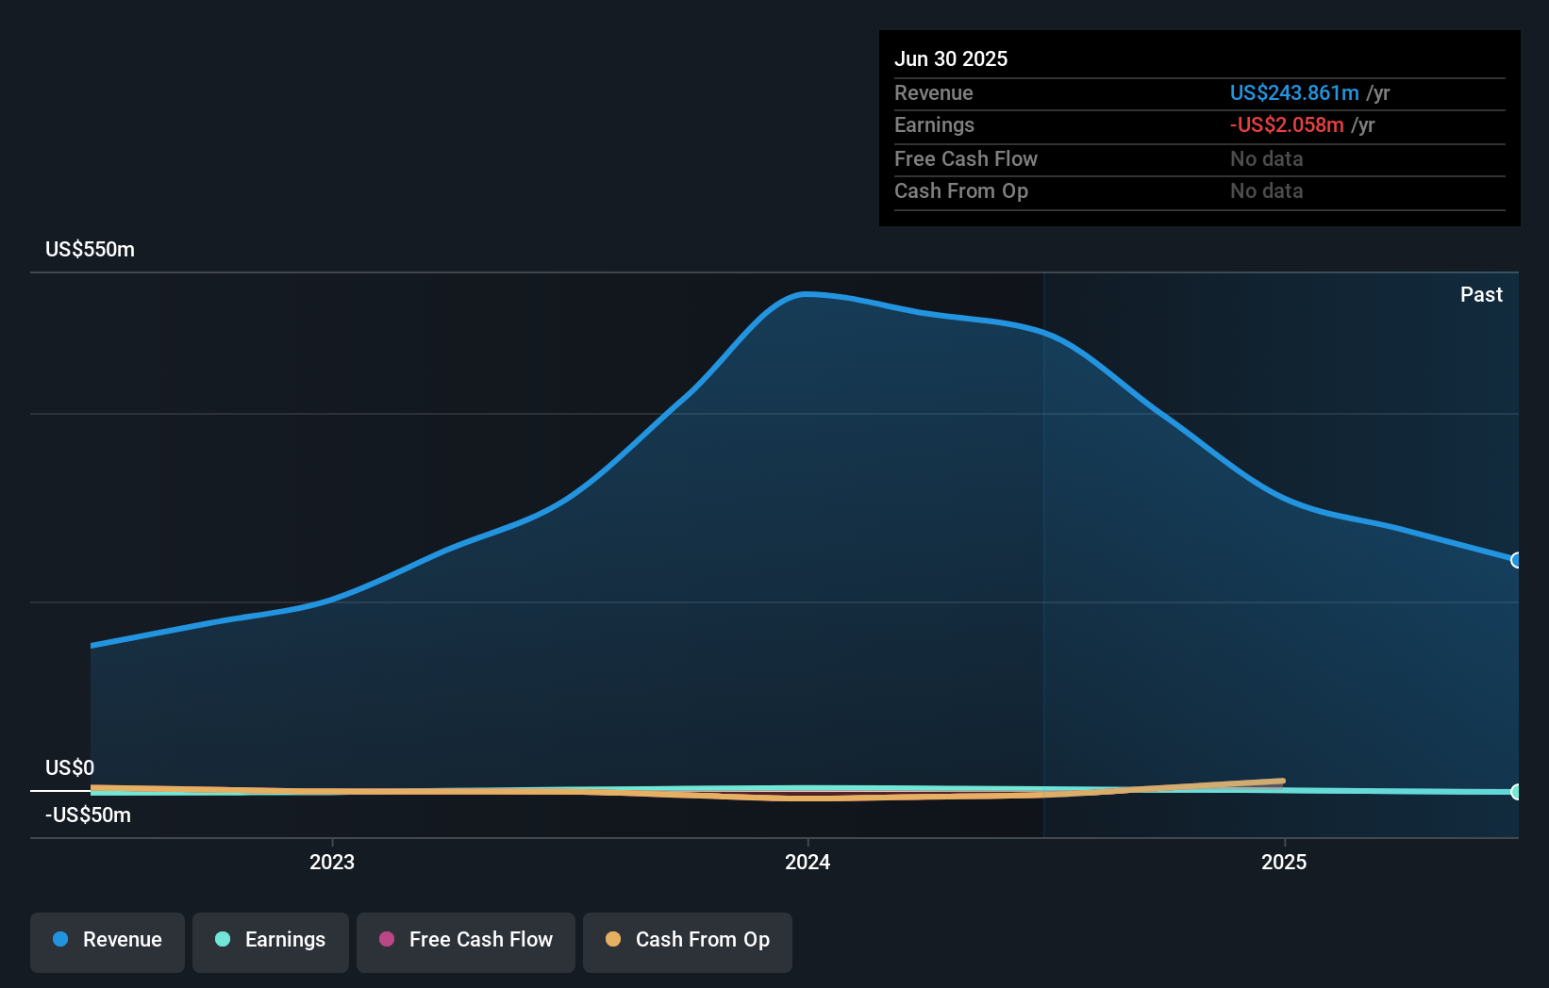Click the Past label in chart

[1481, 294]
